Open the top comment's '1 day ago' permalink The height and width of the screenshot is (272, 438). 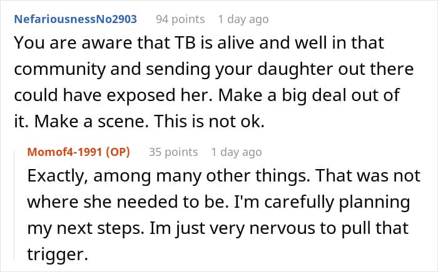click(x=243, y=19)
